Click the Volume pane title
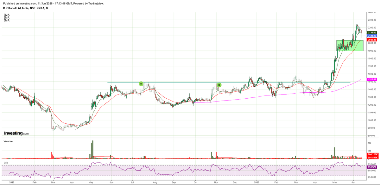This screenshot has height=185, width=380. [x=8, y=141]
